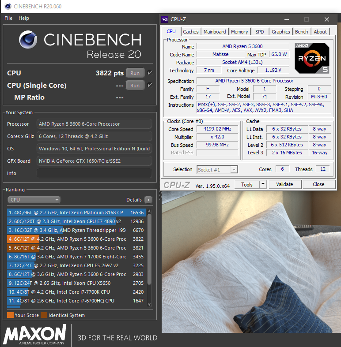Click the Info input field

[94, 173]
